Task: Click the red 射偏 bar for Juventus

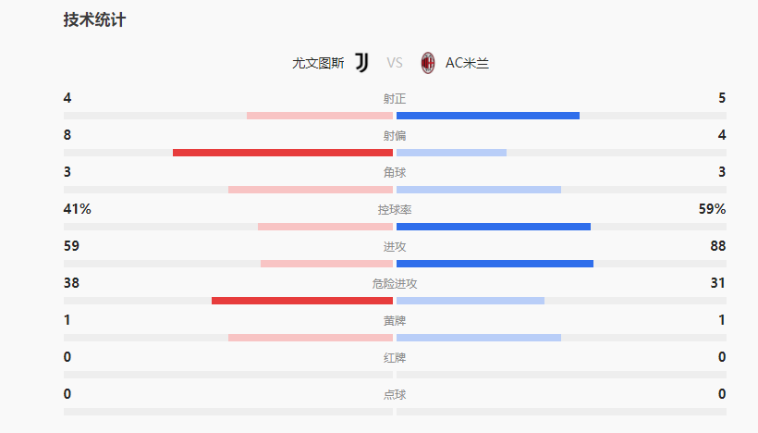Action: coord(283,153)
